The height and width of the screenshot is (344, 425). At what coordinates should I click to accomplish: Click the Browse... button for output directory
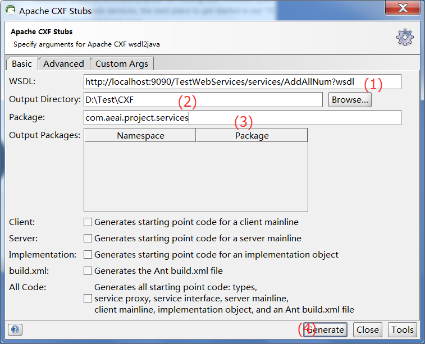(350, 100)
